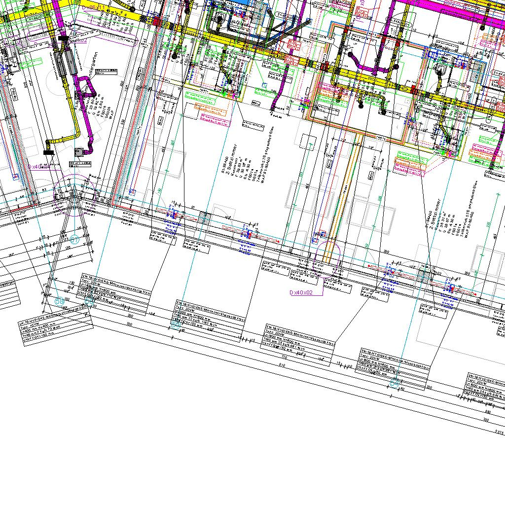Image resolution: width=505 pixels, height=505 pixels.
Task: Pick the cyan circle marker numbered 59
Action: (175, 325)
